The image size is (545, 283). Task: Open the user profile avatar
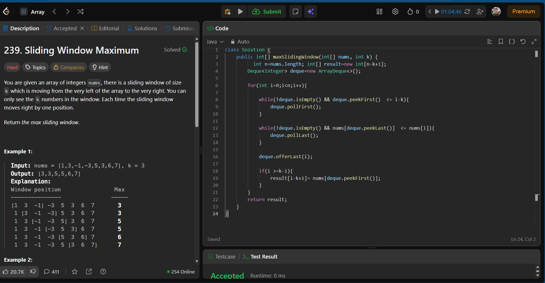point(496,12)
